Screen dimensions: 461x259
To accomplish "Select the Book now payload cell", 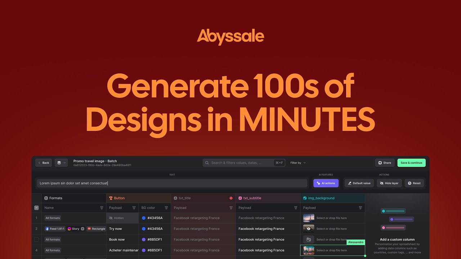I will pyautogui.click(x=122, y=240).
